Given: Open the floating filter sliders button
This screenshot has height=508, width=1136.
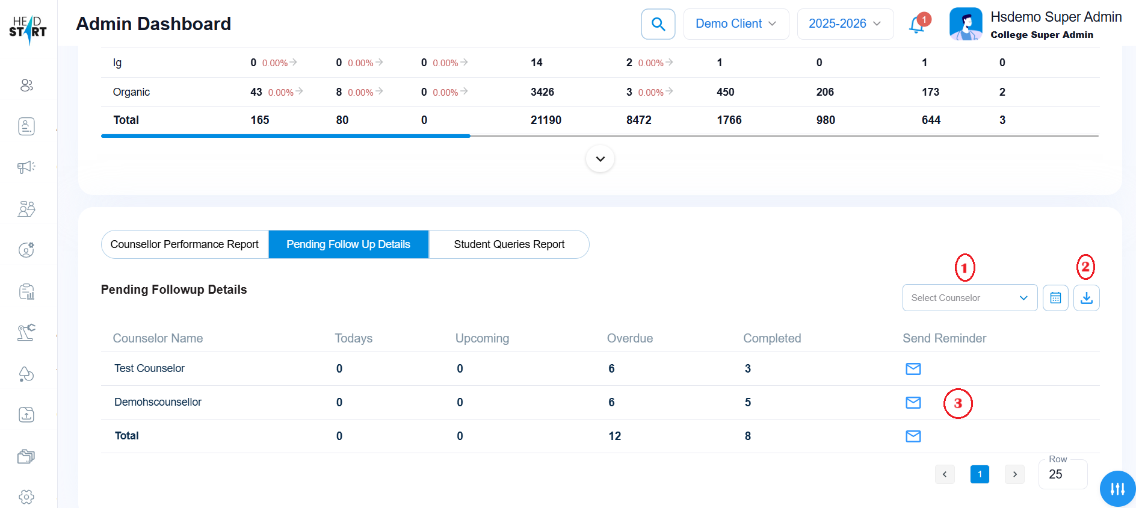Looking at the screenshot, I should tap(1117, 489).
